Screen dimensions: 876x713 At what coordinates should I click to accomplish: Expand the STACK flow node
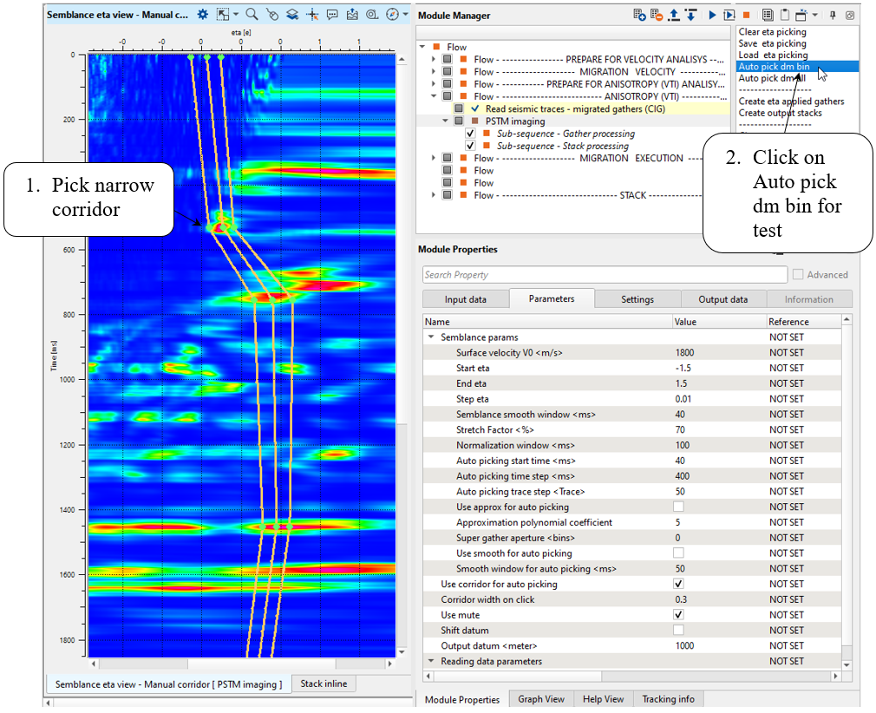tap(434, 195)
